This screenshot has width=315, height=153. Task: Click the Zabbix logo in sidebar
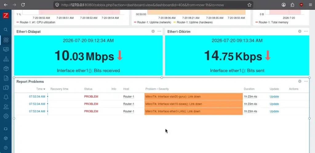[6, 15]
